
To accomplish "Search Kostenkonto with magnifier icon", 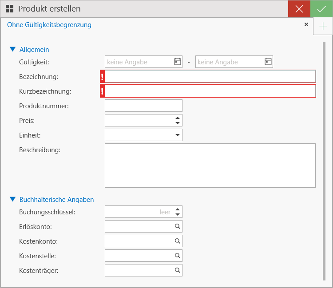I will click(x=178, y=241).
